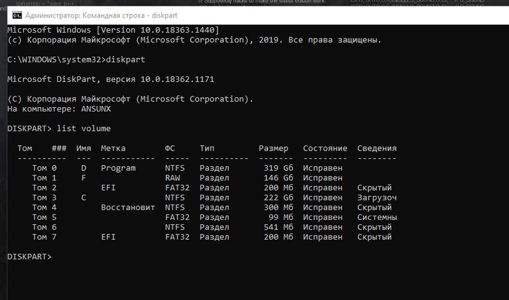Viewport: 509px width, 300px height.
Task: Click the '99 Мб' size value
Action: pyautogui.click(x=281, y=217)
